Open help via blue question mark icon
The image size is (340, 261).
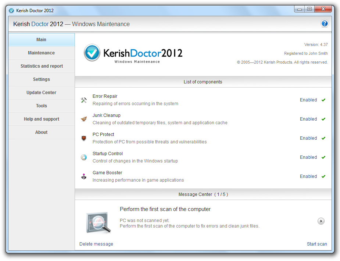pyautogui.click(x=324, y=24)
